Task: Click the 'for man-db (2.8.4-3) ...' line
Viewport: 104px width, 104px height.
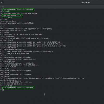Action: (13, 84)
